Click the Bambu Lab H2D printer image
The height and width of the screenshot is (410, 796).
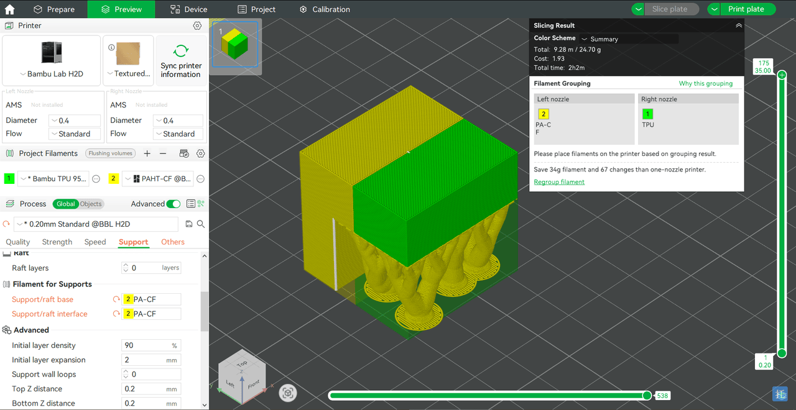[52, 52]
